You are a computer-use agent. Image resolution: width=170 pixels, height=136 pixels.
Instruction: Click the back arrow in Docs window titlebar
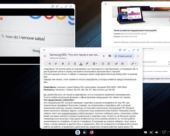44,50
